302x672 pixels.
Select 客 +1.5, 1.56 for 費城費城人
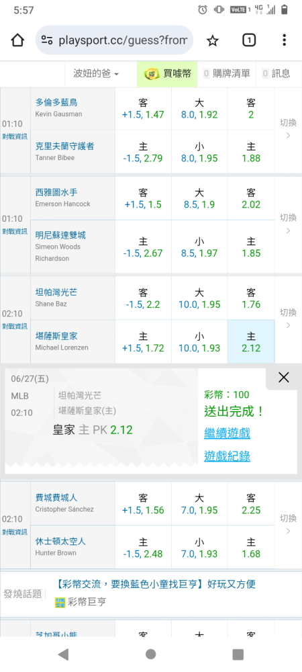coord(144,503)
